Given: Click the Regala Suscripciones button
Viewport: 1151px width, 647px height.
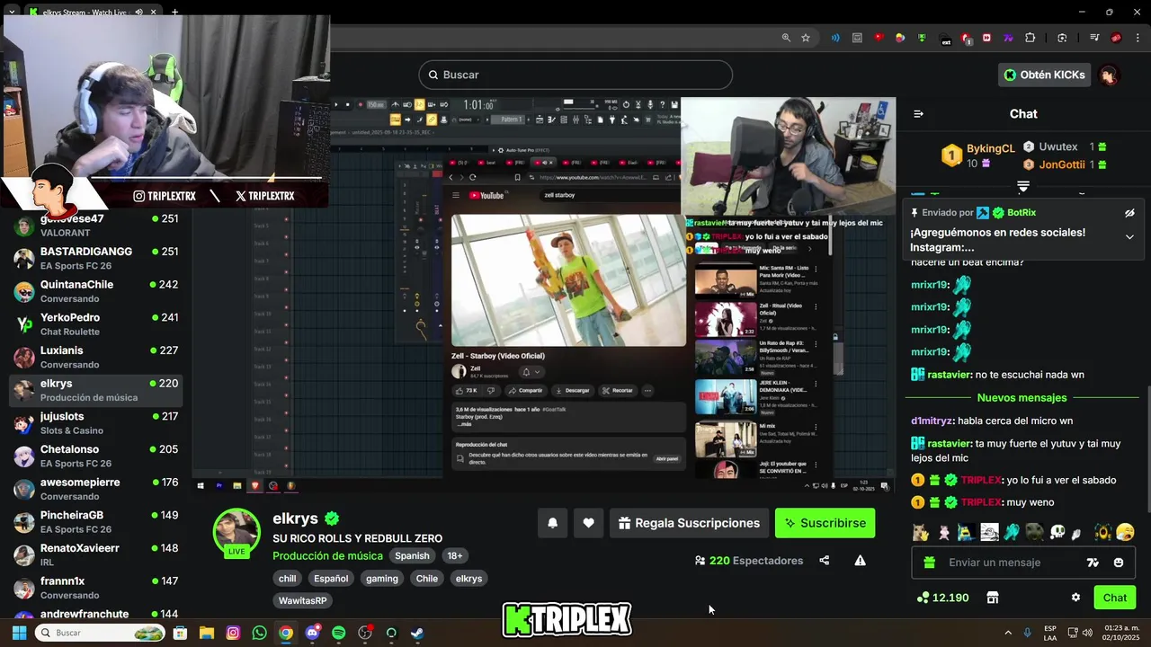Looking at the screenshot, I should pos(690,523).
